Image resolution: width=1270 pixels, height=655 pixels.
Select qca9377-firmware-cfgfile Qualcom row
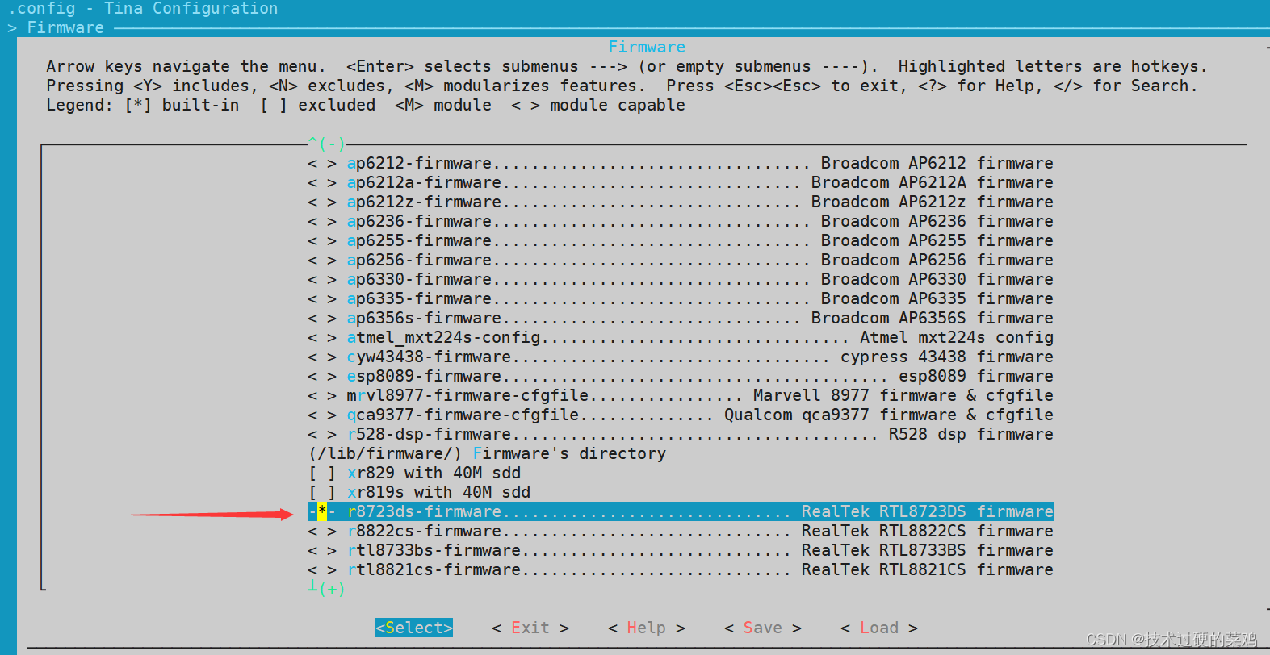click(x=681, y=415)
